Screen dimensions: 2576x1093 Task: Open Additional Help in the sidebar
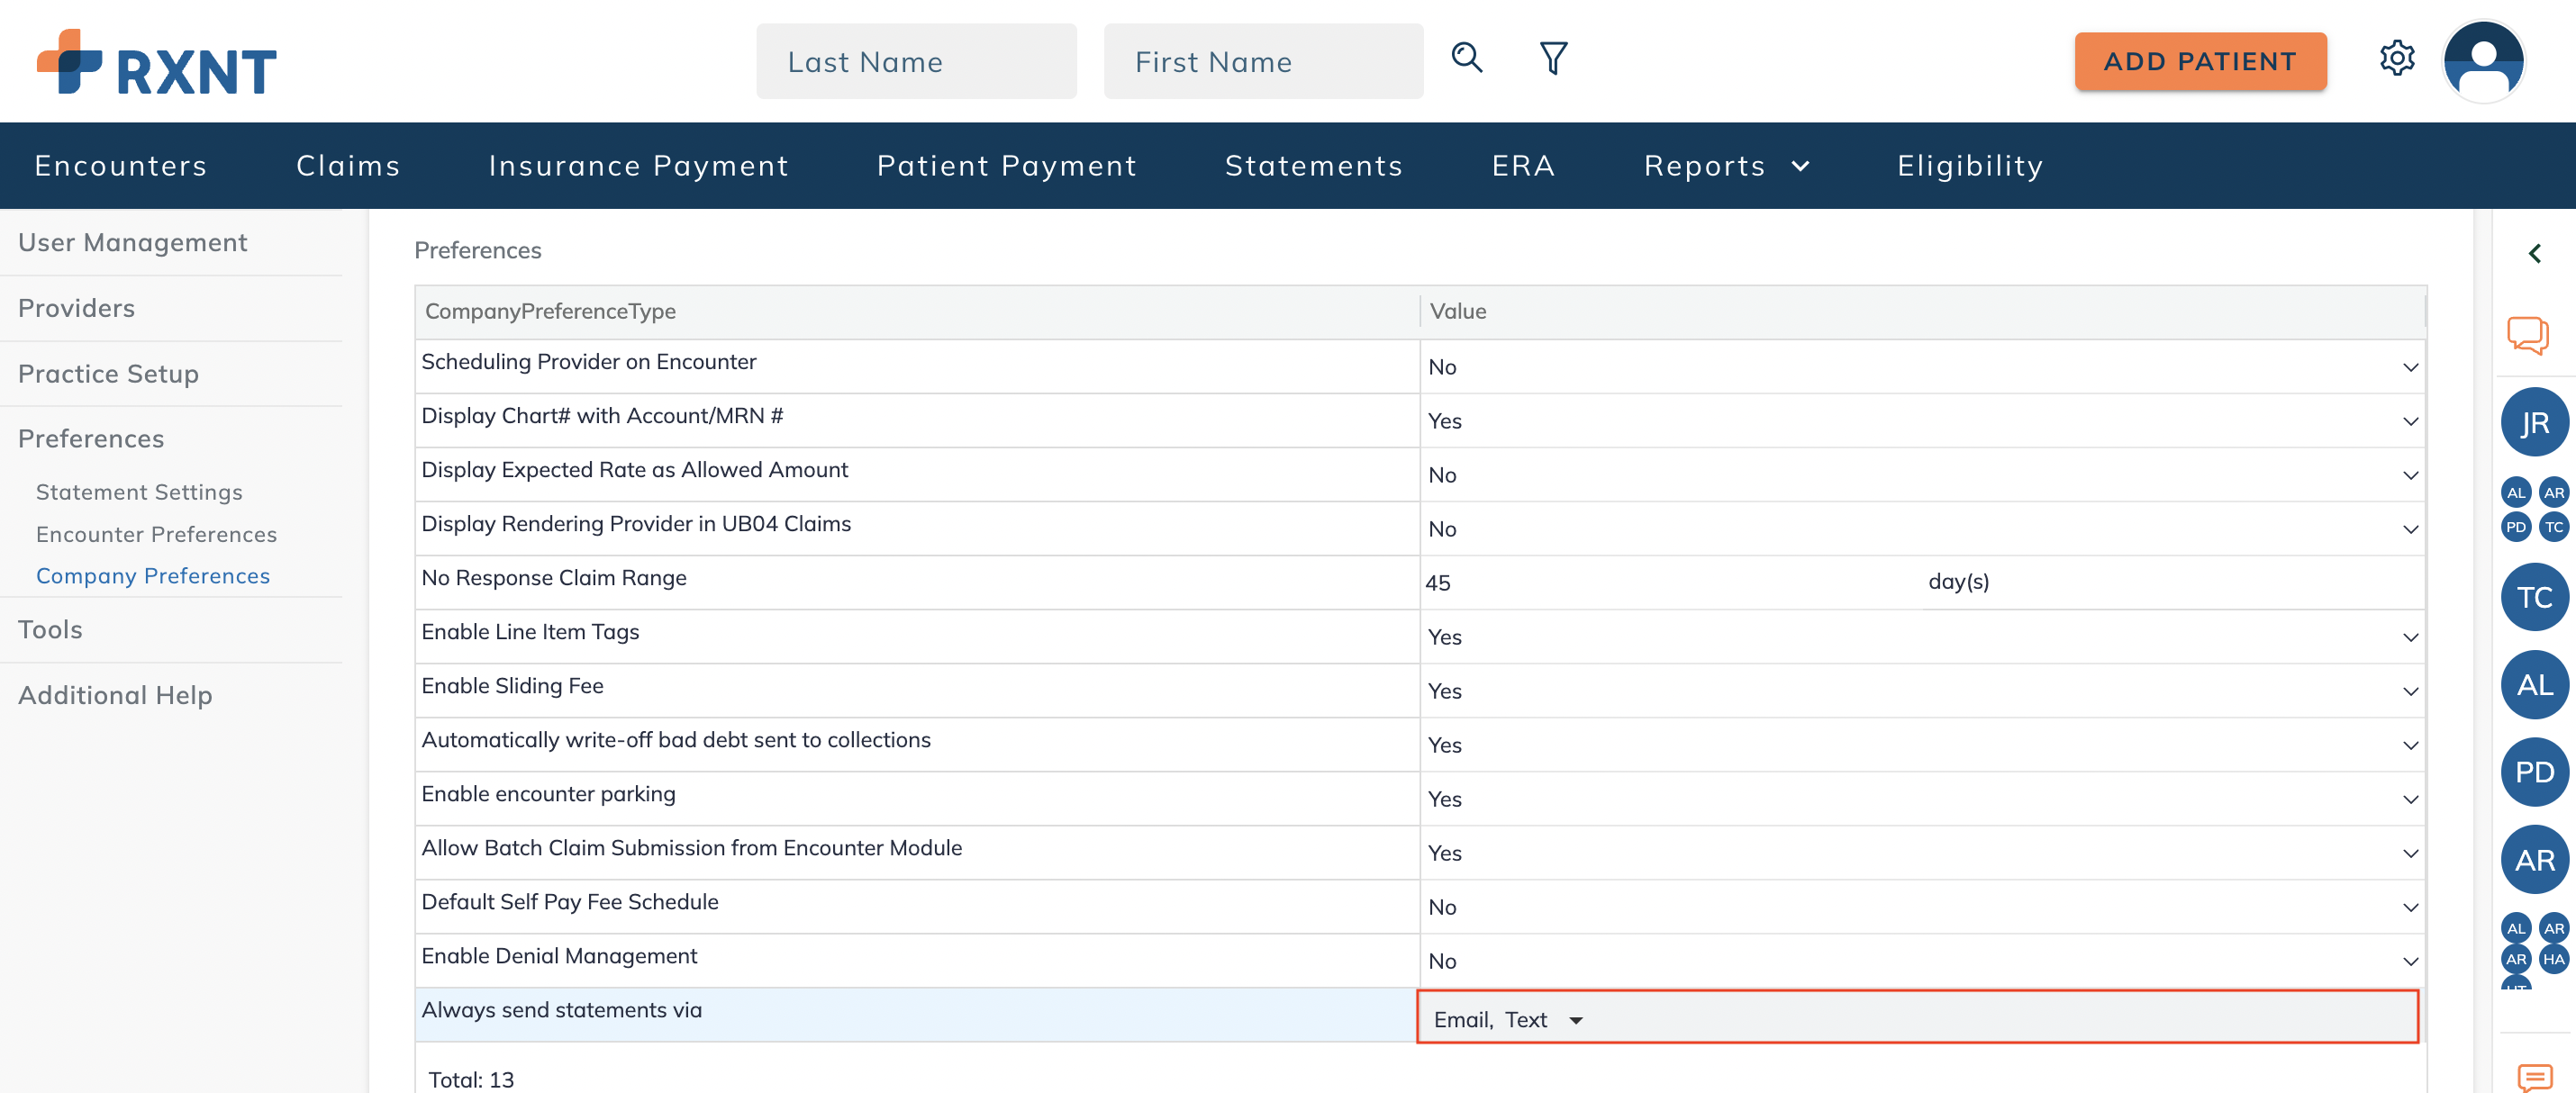pyautogui.click(x=115, y=695)
